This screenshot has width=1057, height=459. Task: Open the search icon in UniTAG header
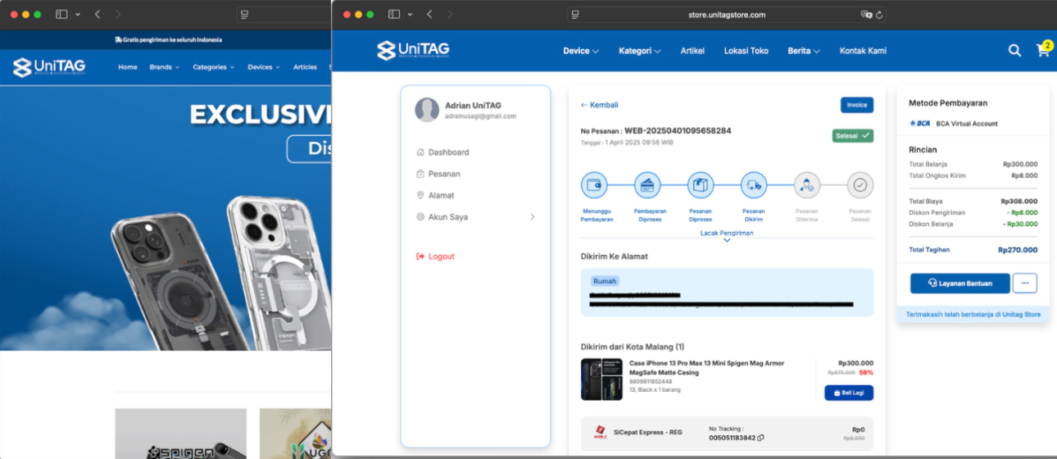pyautogui.click(x=1014, y=51)
